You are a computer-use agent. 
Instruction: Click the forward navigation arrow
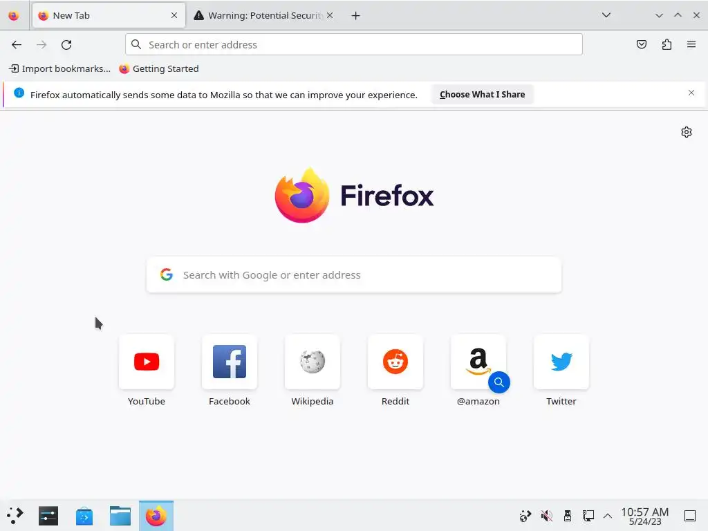click(x=41, y=45)
